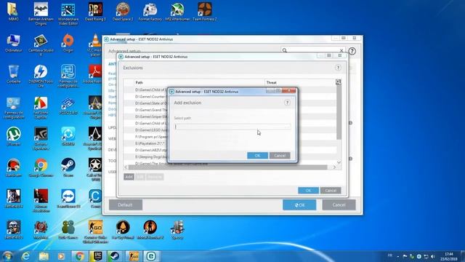Click the exclusions list horizontal scrollbar
Screen dimensions: 465x262
(227, 167)
